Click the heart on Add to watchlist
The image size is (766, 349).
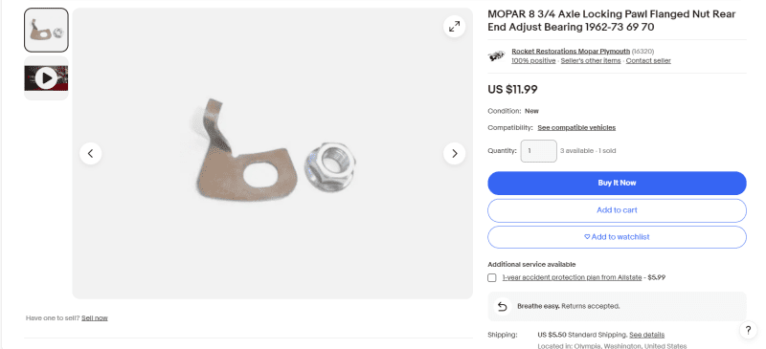coord(587,237)
